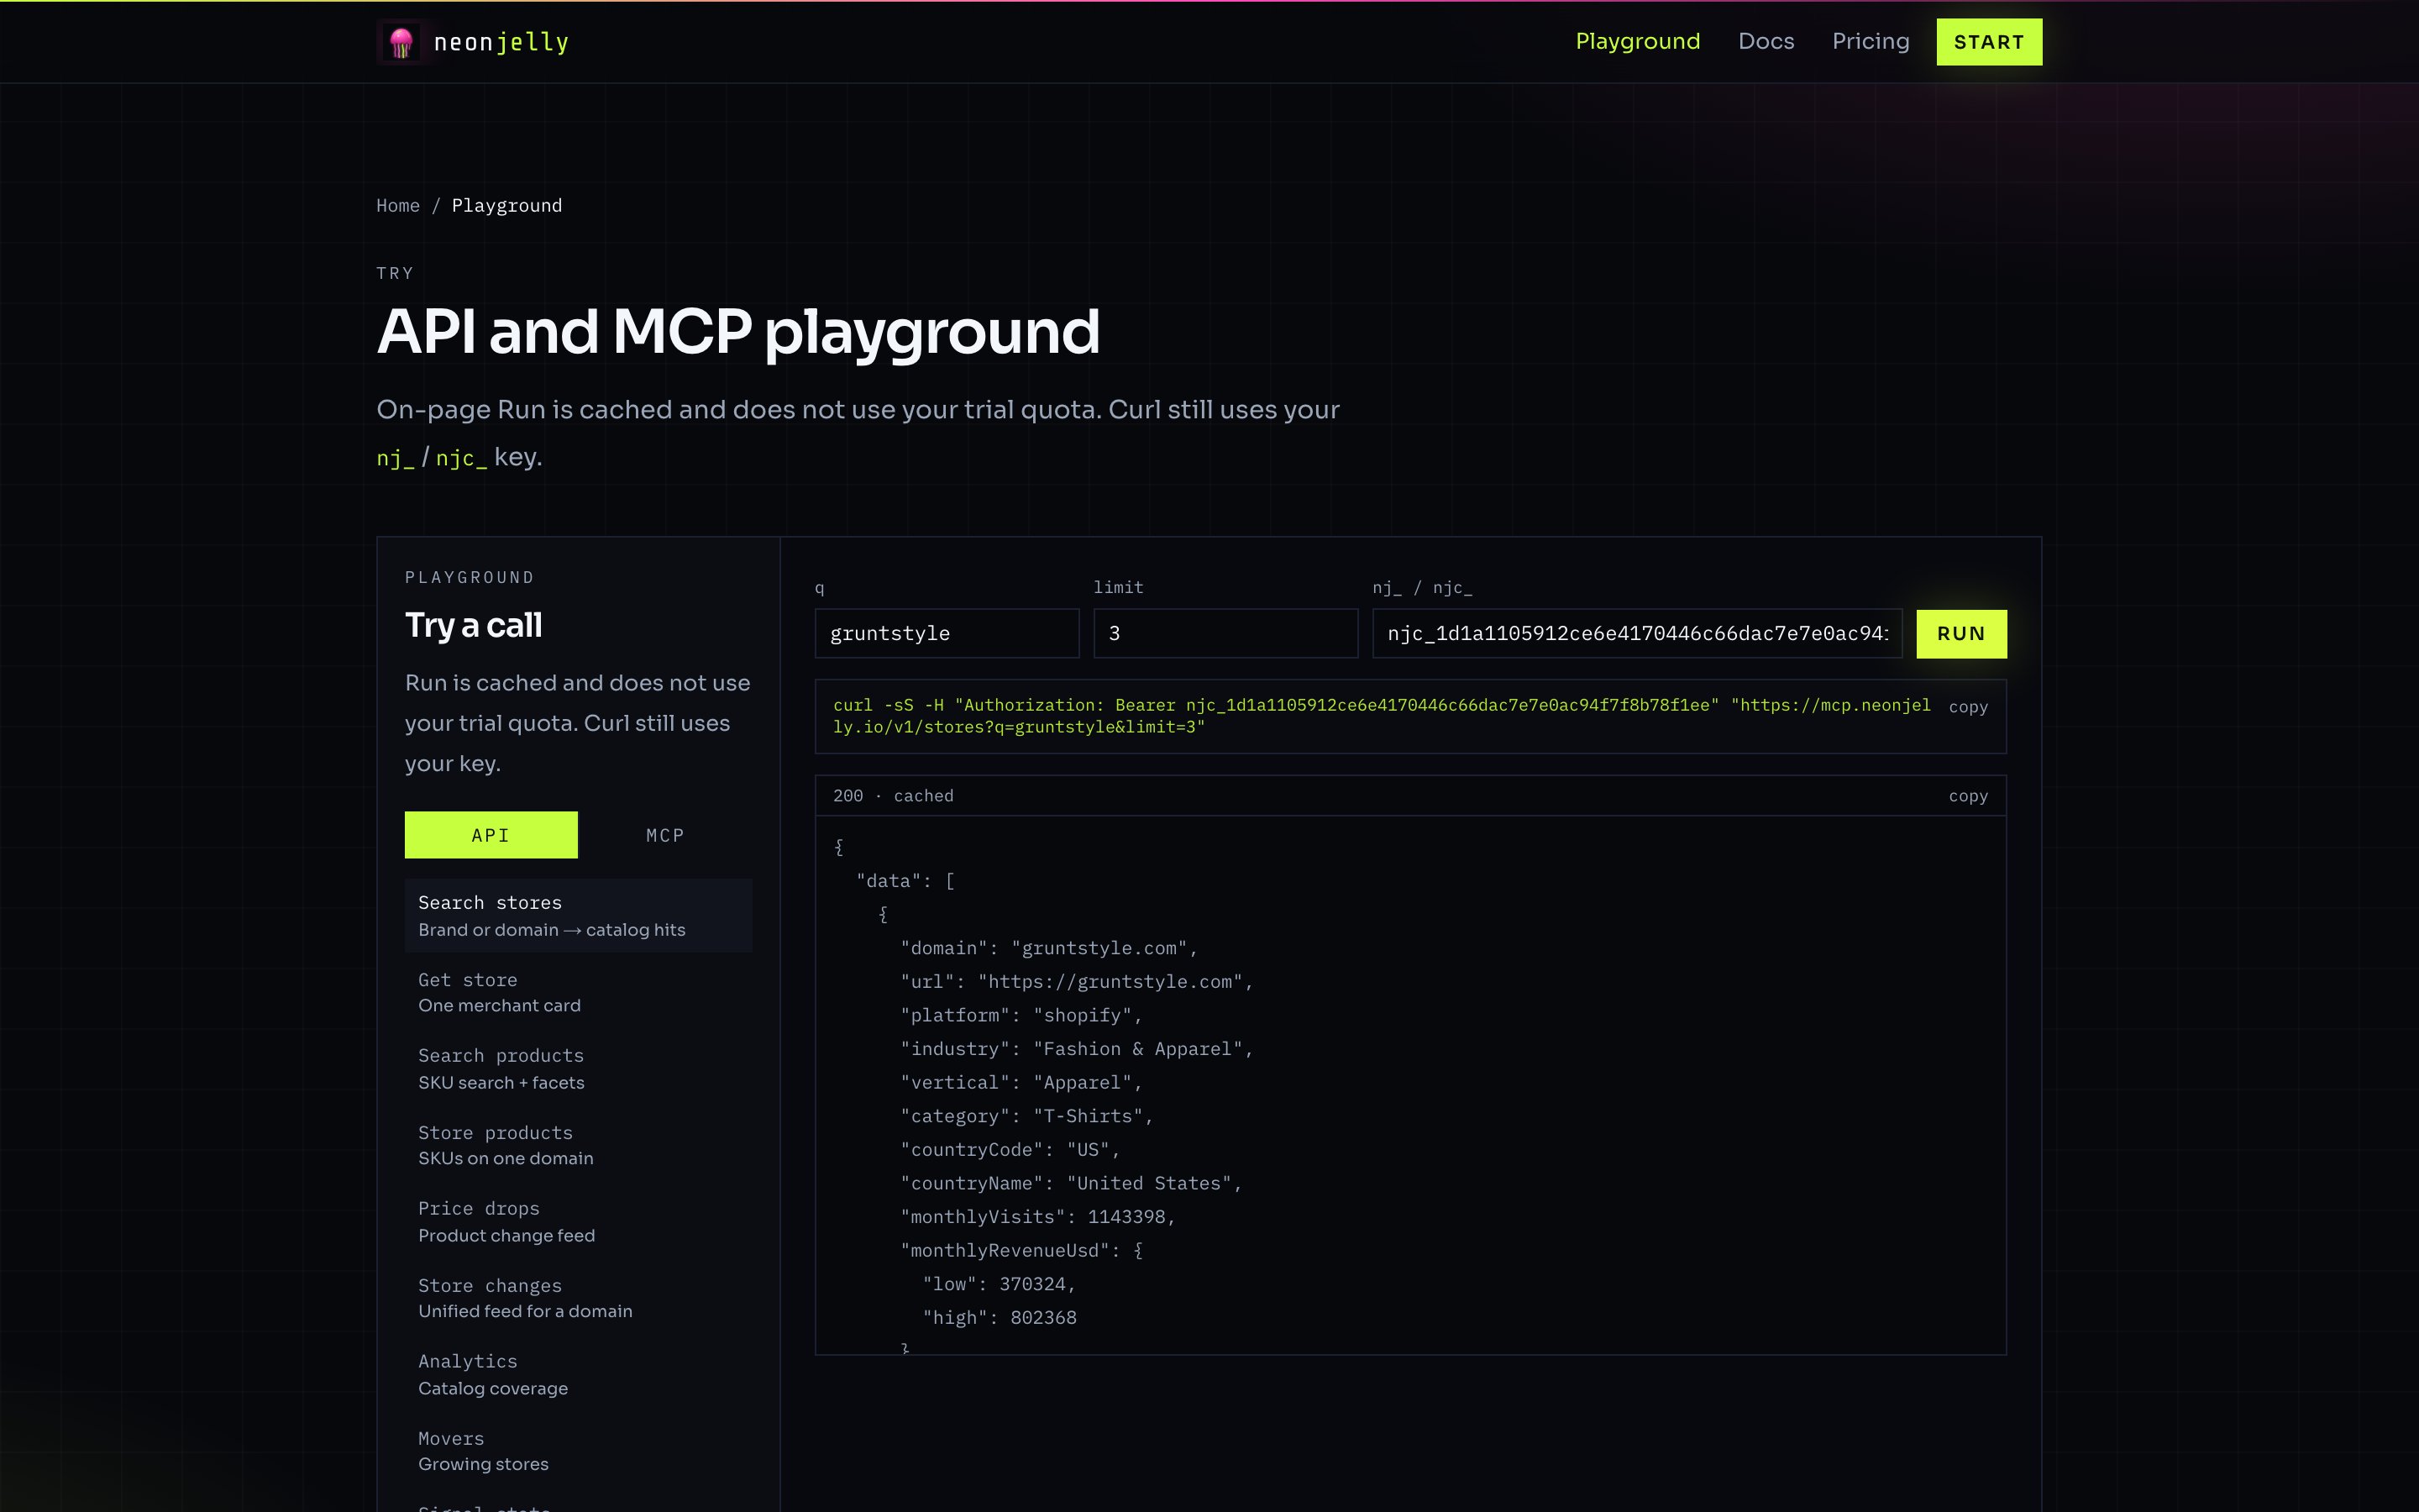Click the neonjelly jellyfish logo icon
The width and height of the screenshot is (2419, 1512).
tap(401, 42)
